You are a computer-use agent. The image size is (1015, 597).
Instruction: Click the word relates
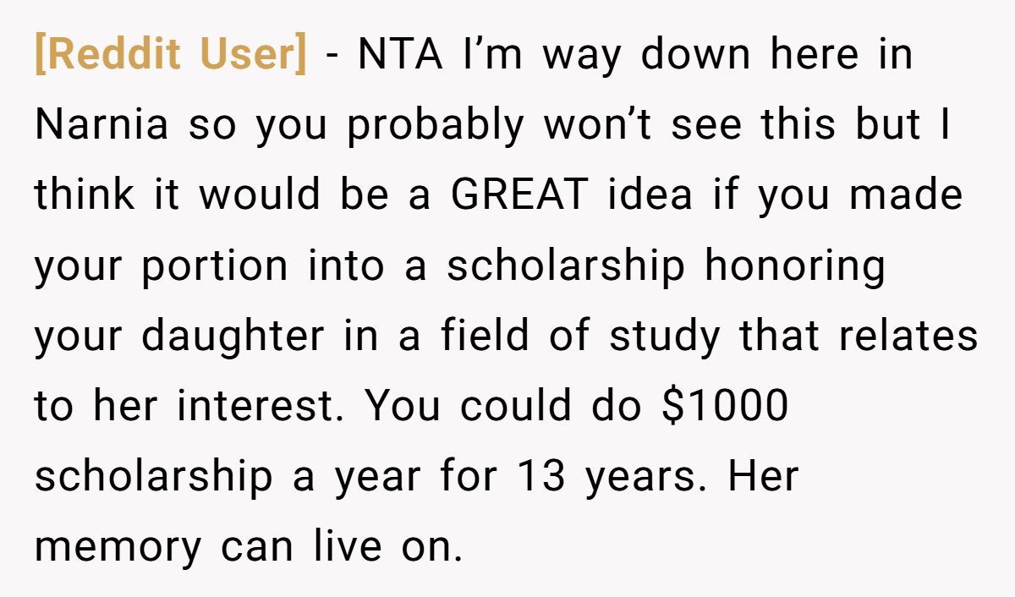coord(908,336)
